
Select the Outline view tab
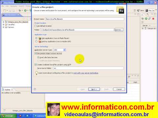[x=8, y=90]
